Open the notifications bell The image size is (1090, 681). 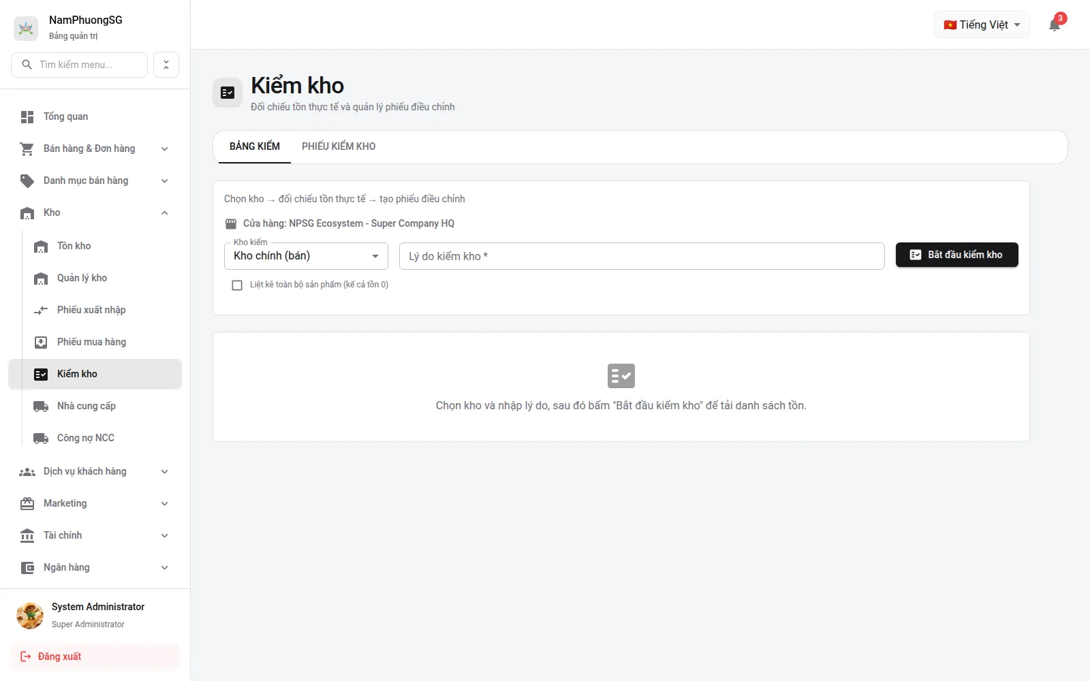point(1055,25)
